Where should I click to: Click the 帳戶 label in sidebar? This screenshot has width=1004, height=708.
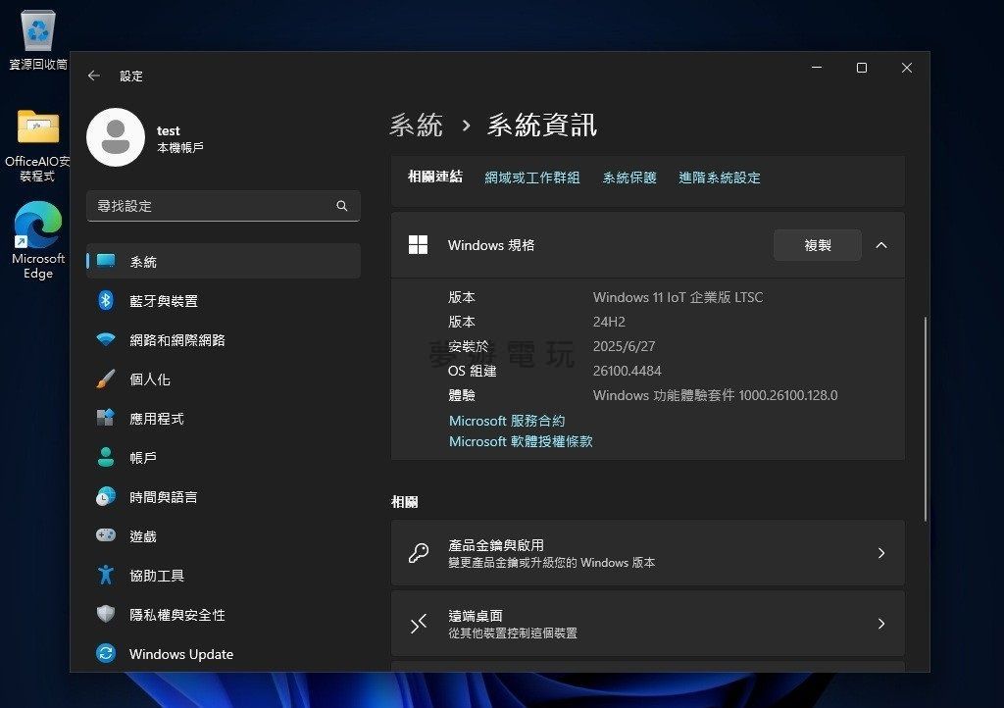click(x=143, y=458)
